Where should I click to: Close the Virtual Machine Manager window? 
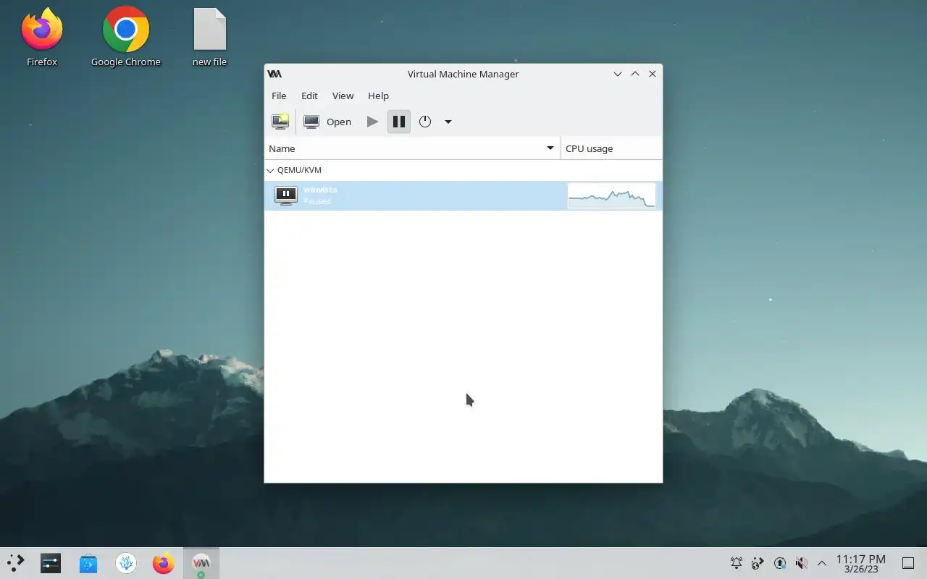point(653,74)
